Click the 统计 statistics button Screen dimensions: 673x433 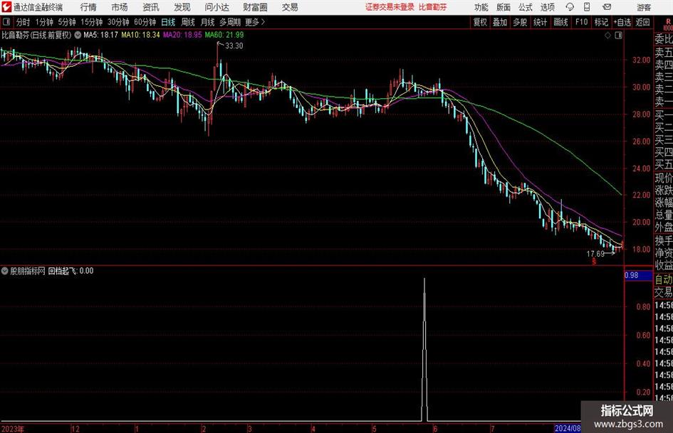540,22
